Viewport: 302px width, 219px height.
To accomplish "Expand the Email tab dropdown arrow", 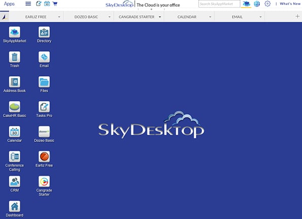I will (x=260, y=17).
